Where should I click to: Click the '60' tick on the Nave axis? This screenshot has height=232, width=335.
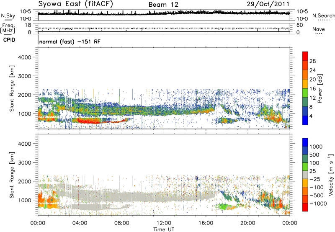click(x=299, y=25)
